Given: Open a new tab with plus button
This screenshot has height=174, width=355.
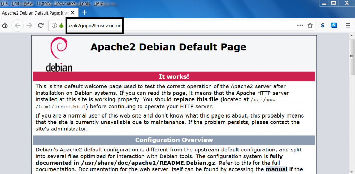Looking at the screenshot, I should point(85,12).
